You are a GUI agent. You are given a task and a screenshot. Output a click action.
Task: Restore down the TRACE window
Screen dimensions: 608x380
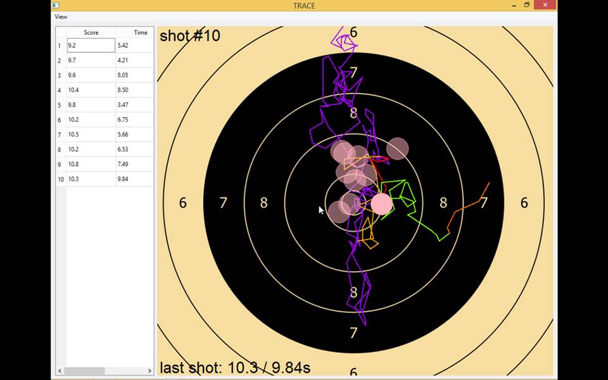click(526, 5)
